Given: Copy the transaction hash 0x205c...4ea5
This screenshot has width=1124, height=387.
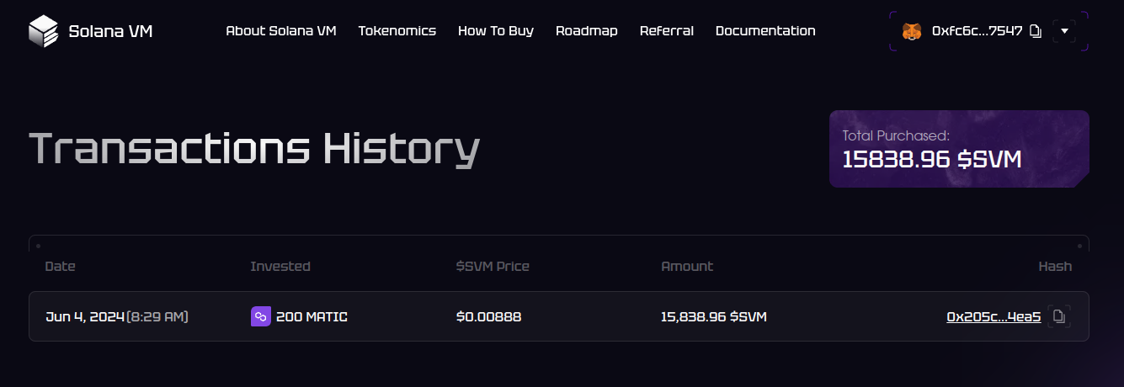Looking at the screenshot, I should 1059,316.
